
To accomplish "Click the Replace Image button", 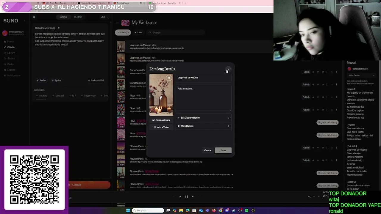I will [161, 120].
